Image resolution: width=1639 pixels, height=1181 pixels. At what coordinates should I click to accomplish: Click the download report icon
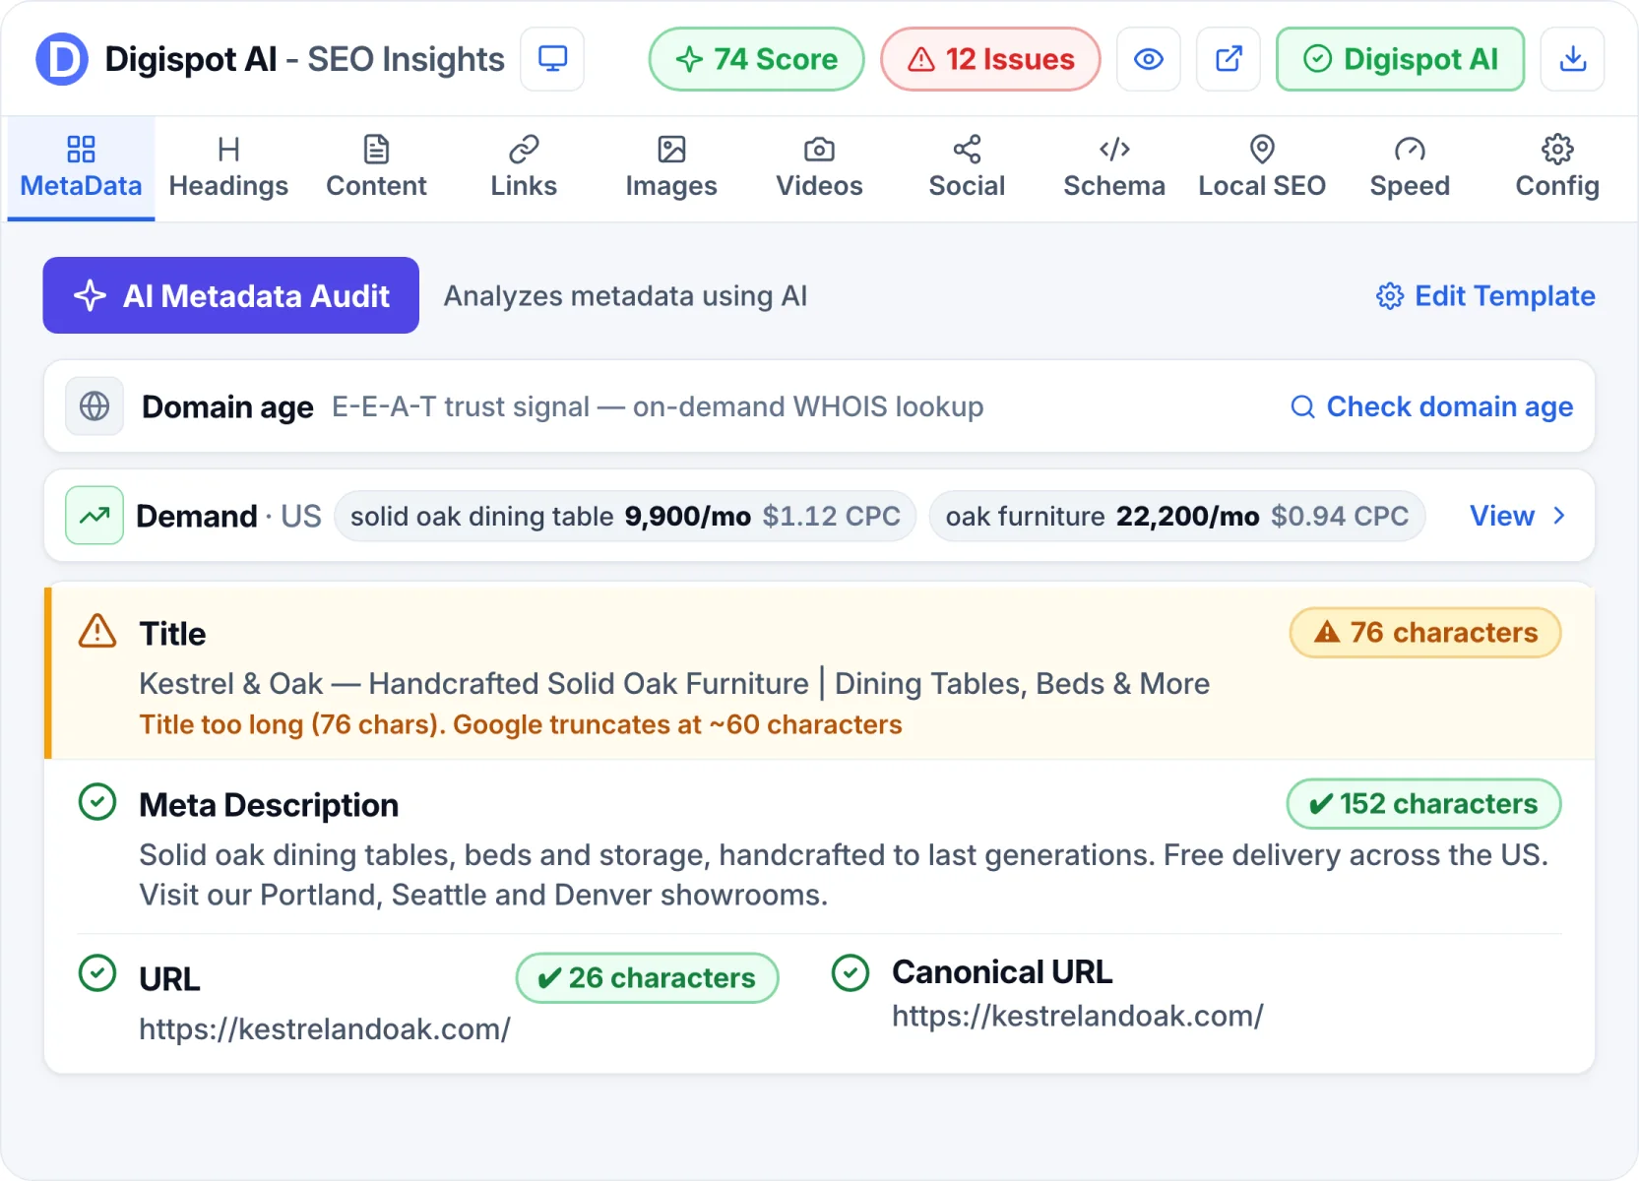1573,59
